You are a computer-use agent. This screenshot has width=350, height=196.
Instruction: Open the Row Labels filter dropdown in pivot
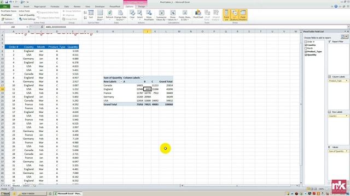tap(121, 82)
